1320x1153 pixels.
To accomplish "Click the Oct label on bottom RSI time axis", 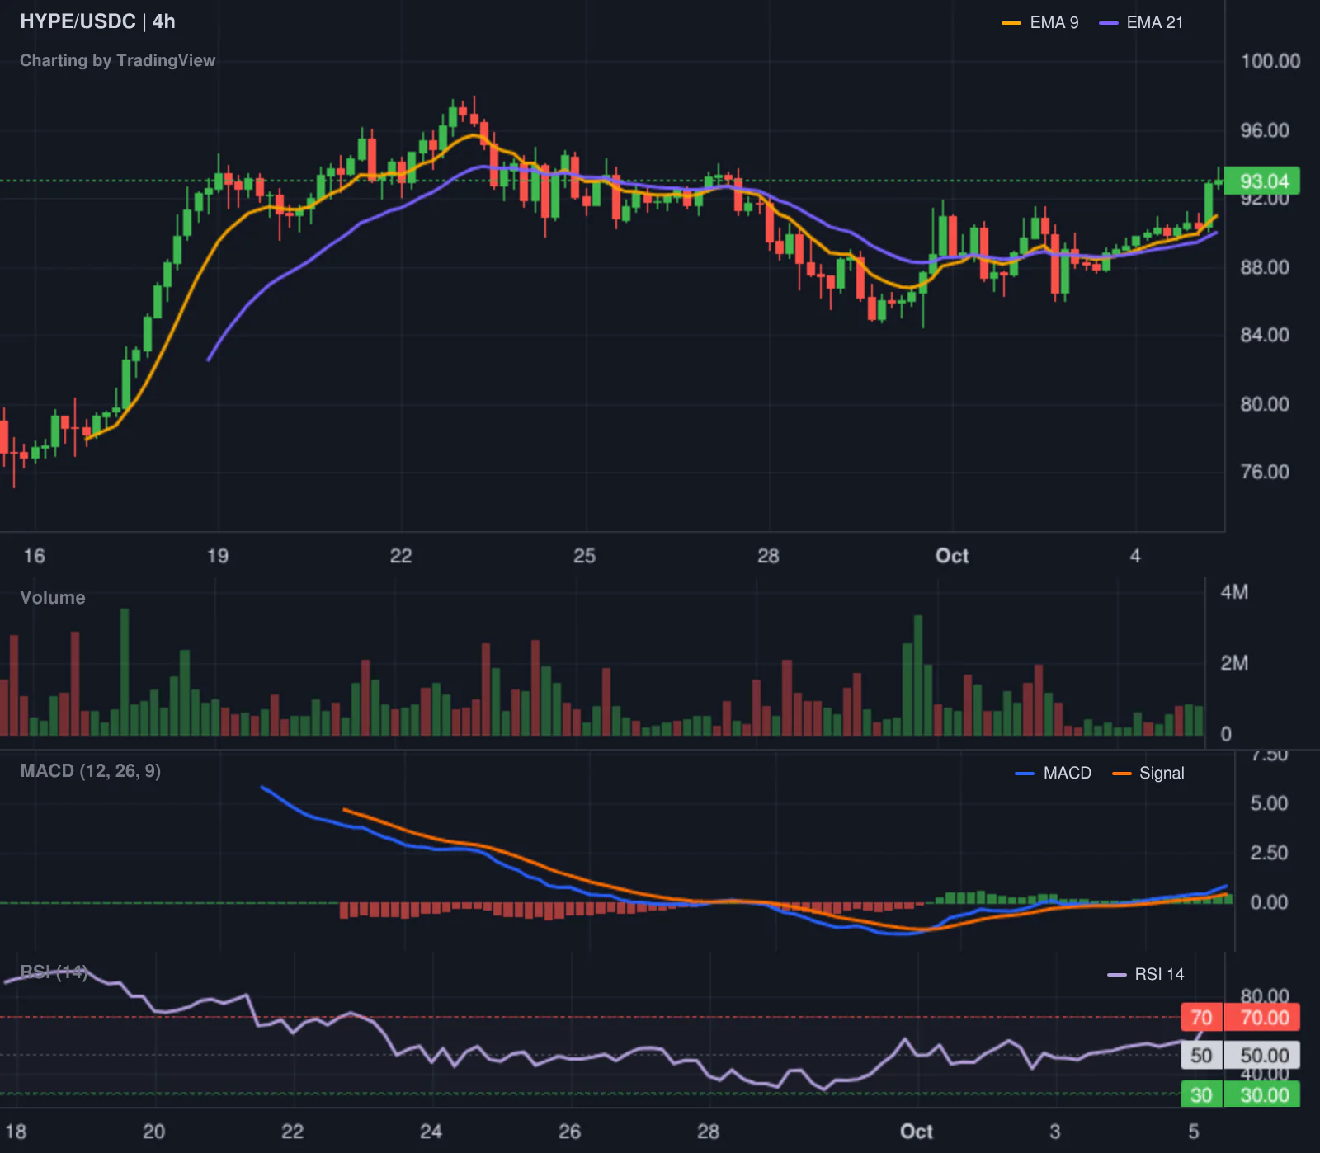I will pos(917,1132).
